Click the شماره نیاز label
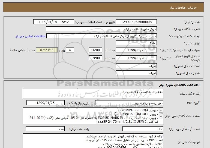Viewport: 210px width, 148px height. coord(192,22)
